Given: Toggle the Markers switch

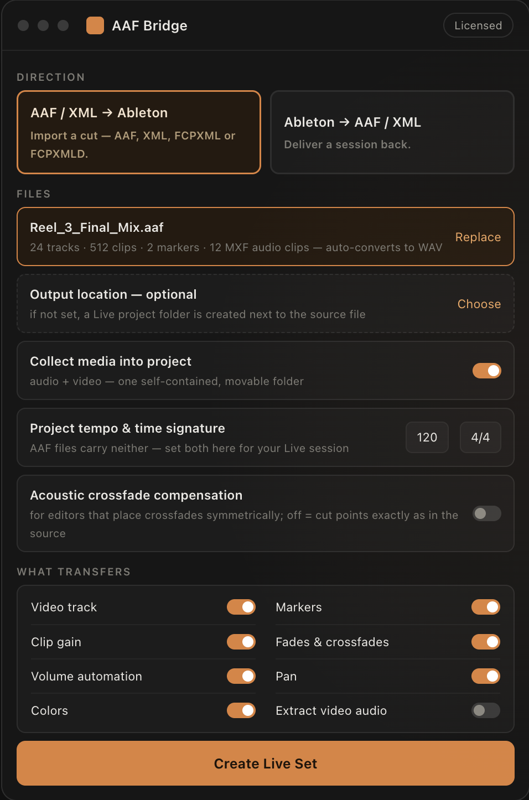Looking at the screenshot, I should point(486,607).
